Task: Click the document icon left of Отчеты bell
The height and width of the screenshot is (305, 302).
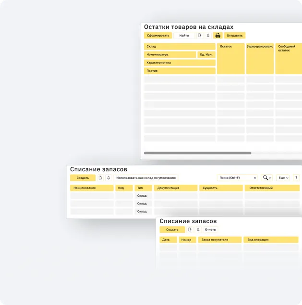Action: (190, 229)
